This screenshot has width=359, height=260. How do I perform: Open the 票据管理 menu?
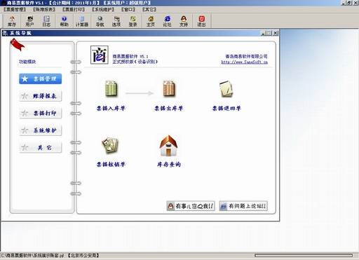tap(15, 10)
